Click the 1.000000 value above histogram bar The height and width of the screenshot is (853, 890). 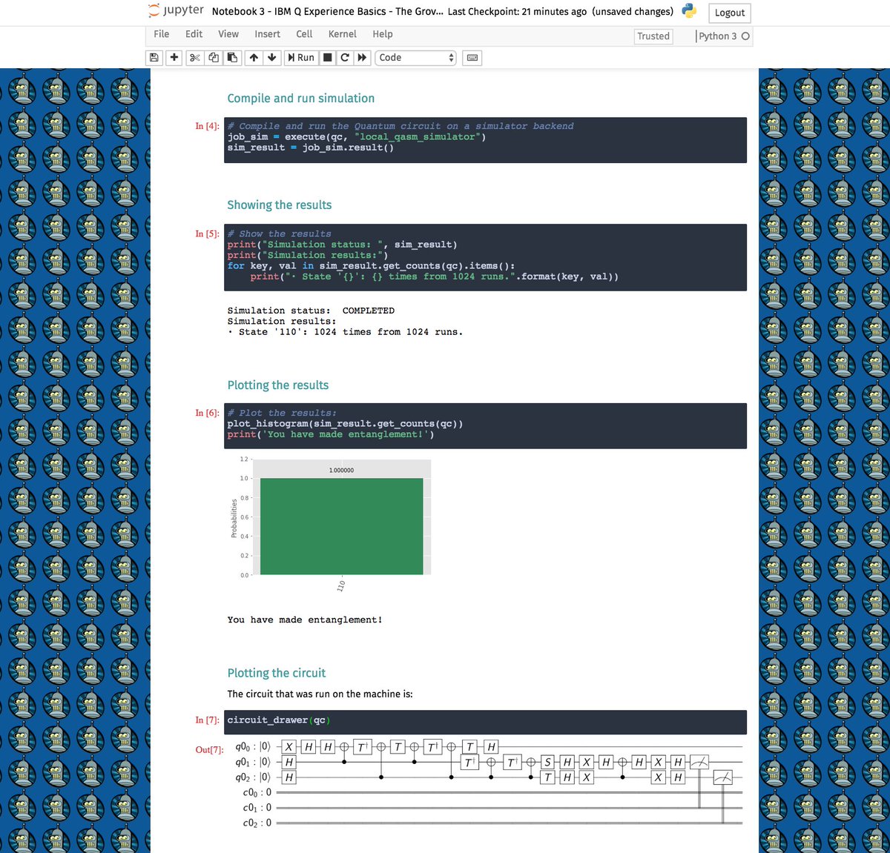pyautogui.click(x=341, y=471)
